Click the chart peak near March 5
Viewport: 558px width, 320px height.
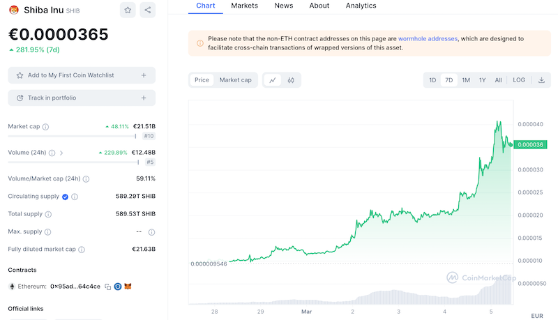click(x=499, y=122)
